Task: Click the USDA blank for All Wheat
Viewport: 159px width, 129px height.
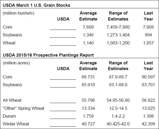Action: tap(63, 101)
